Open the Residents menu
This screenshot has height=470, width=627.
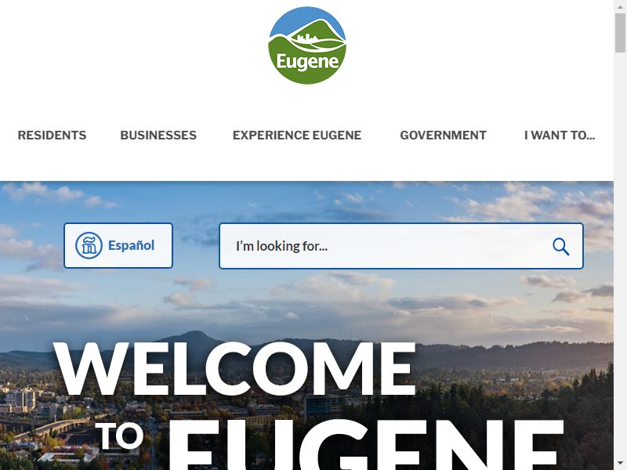[52, 135]
